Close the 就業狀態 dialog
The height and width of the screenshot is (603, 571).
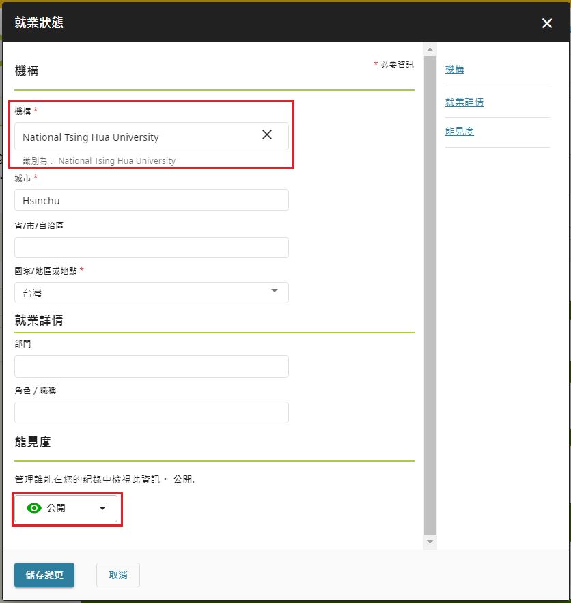tap(546, 23)
